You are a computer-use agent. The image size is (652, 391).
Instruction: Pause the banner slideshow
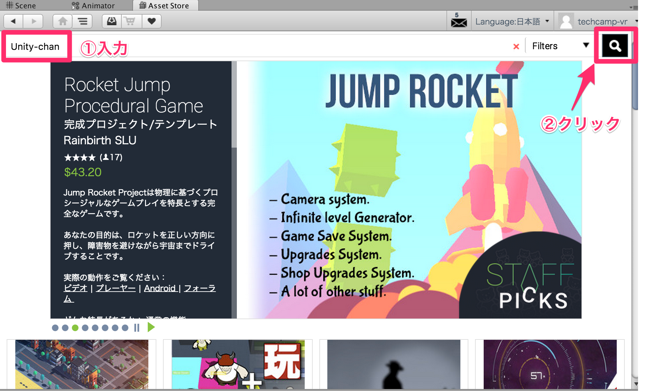[137, 328]
